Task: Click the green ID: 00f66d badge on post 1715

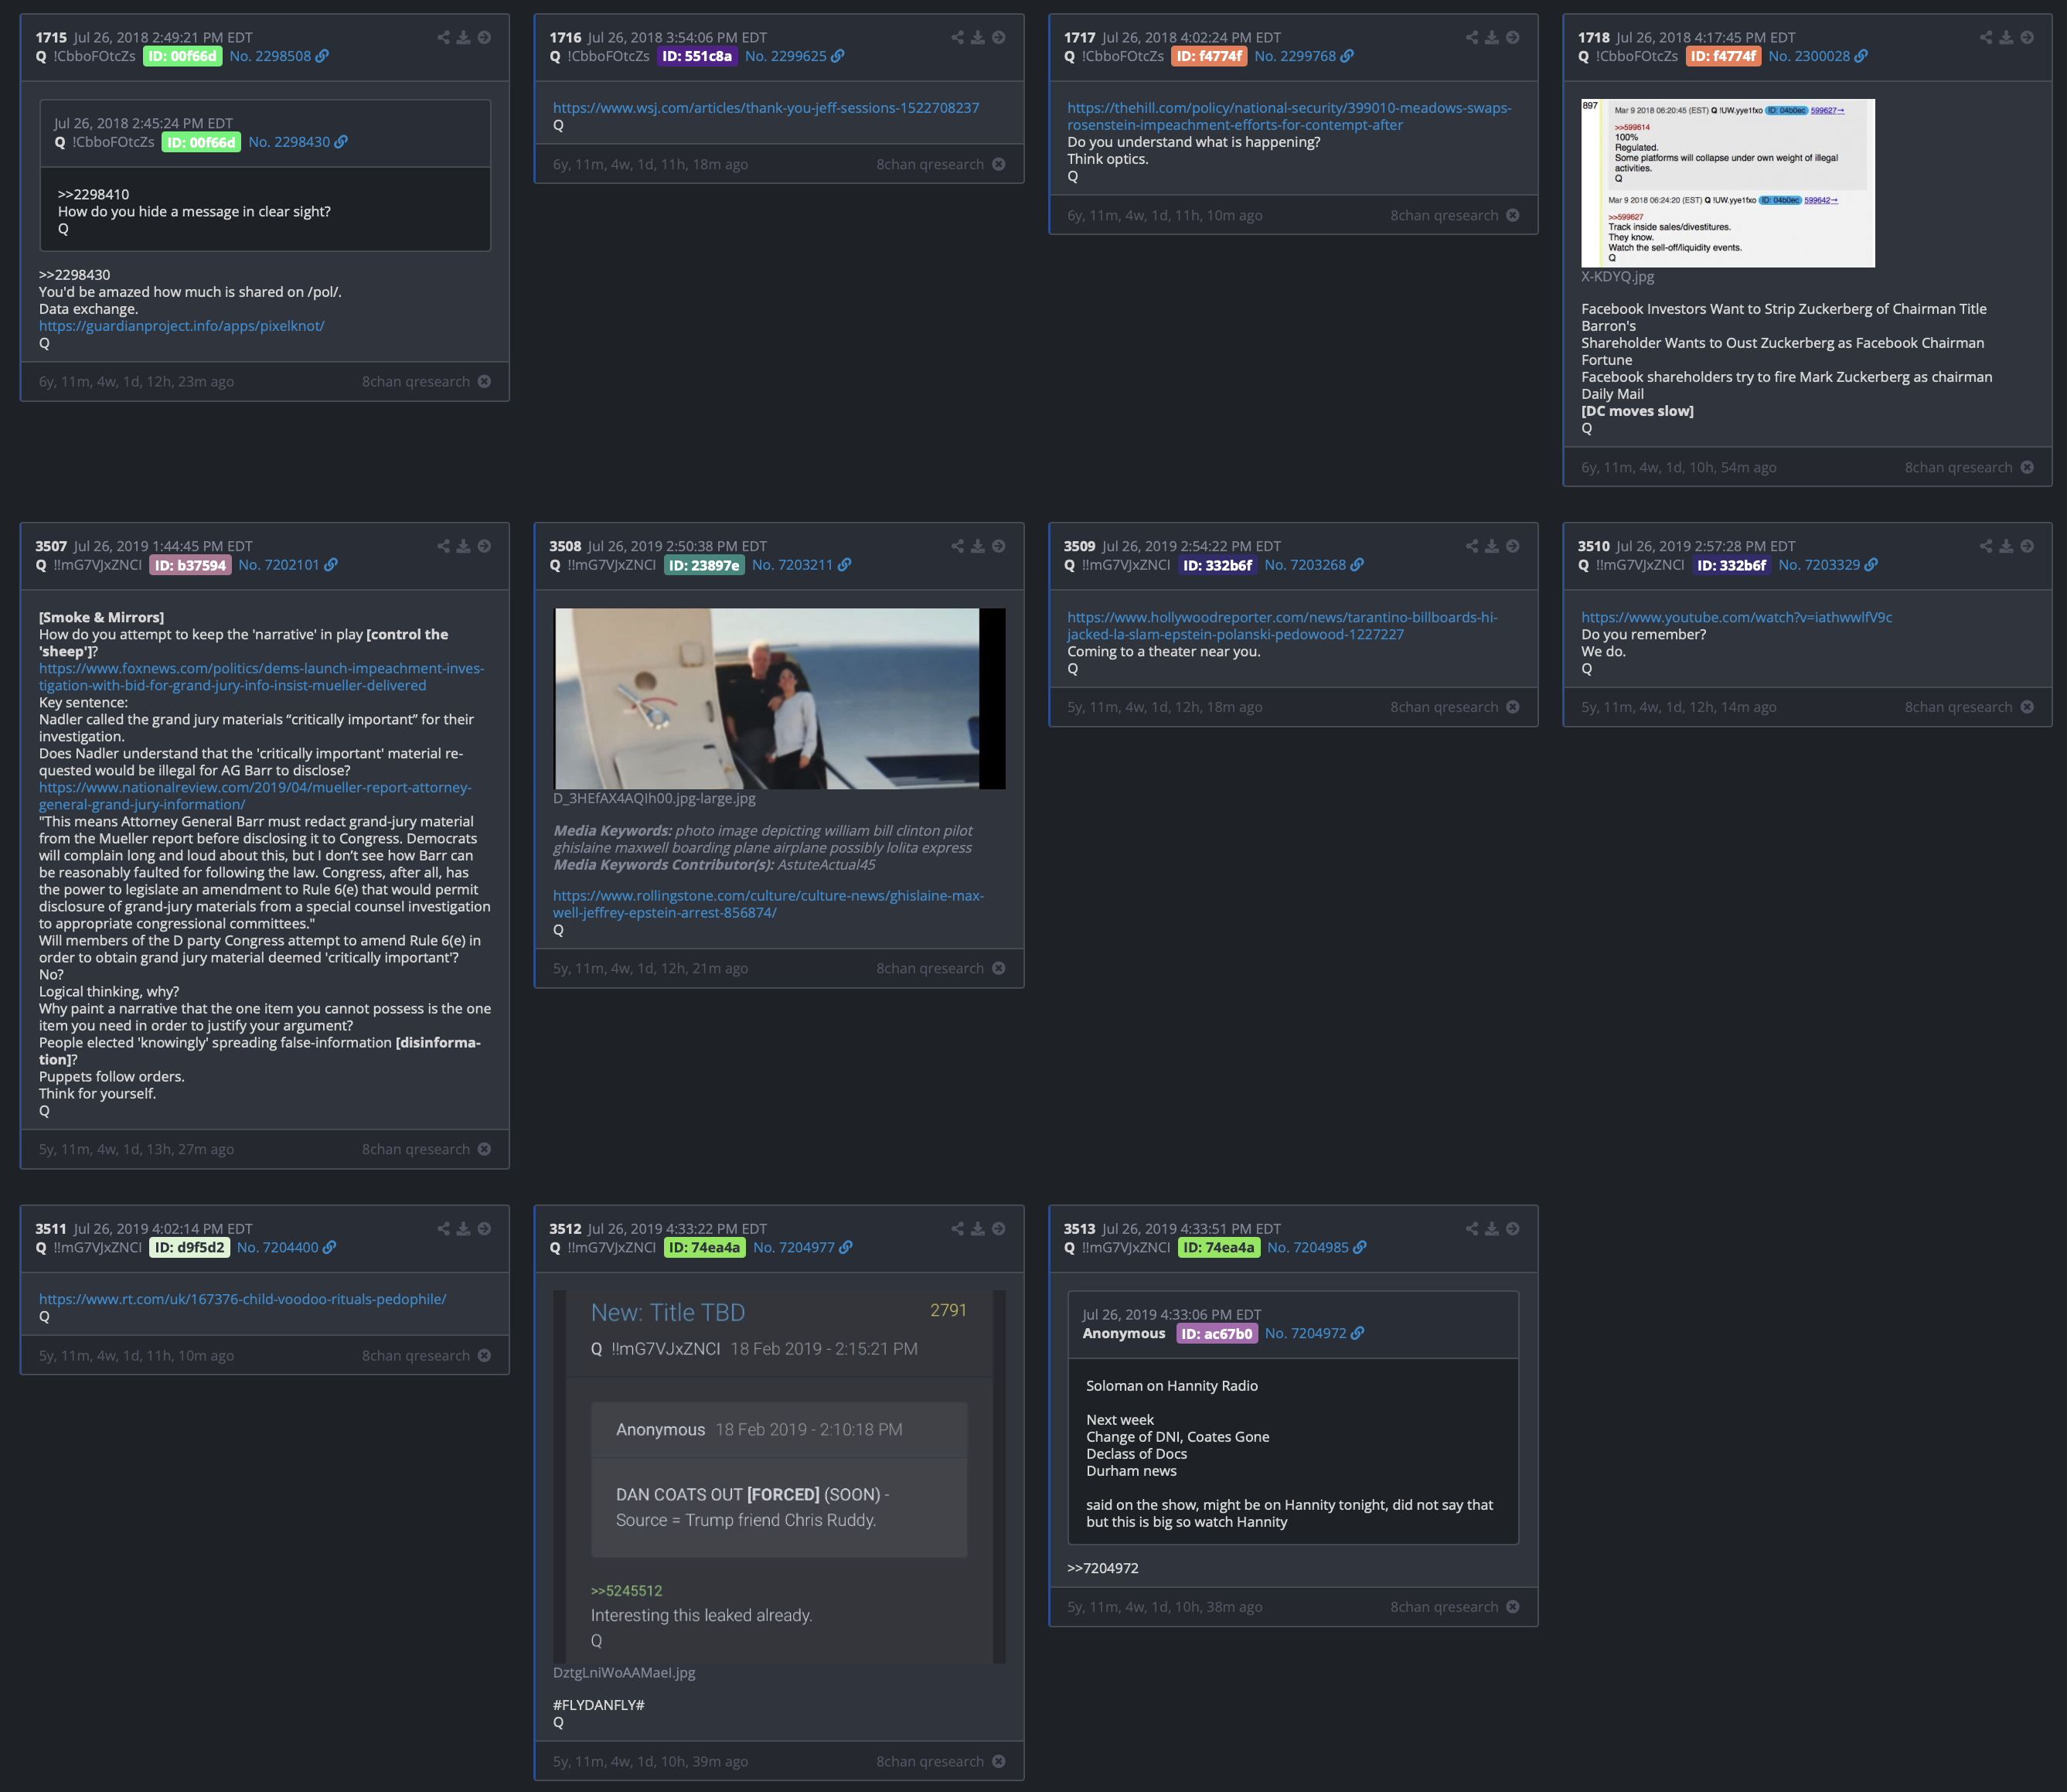Action: tap(182, 57)
